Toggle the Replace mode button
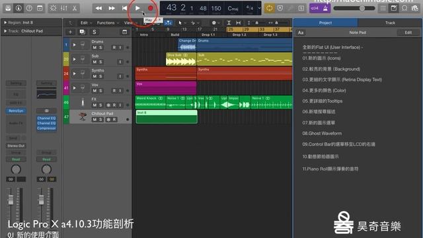Screen dimensions: 423x238 [280, 8]
